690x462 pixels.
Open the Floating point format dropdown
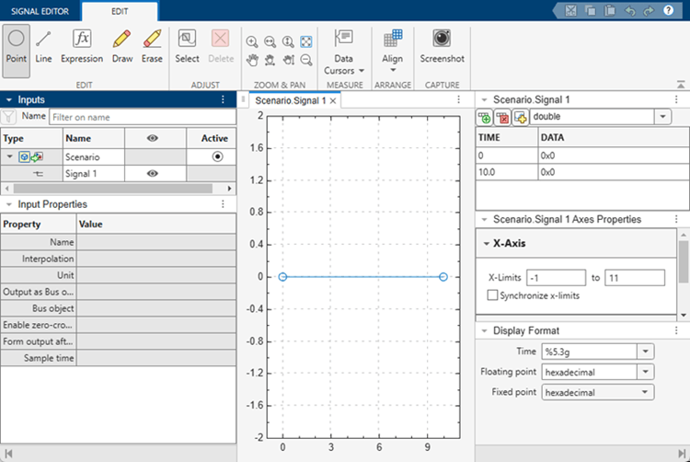646,372
